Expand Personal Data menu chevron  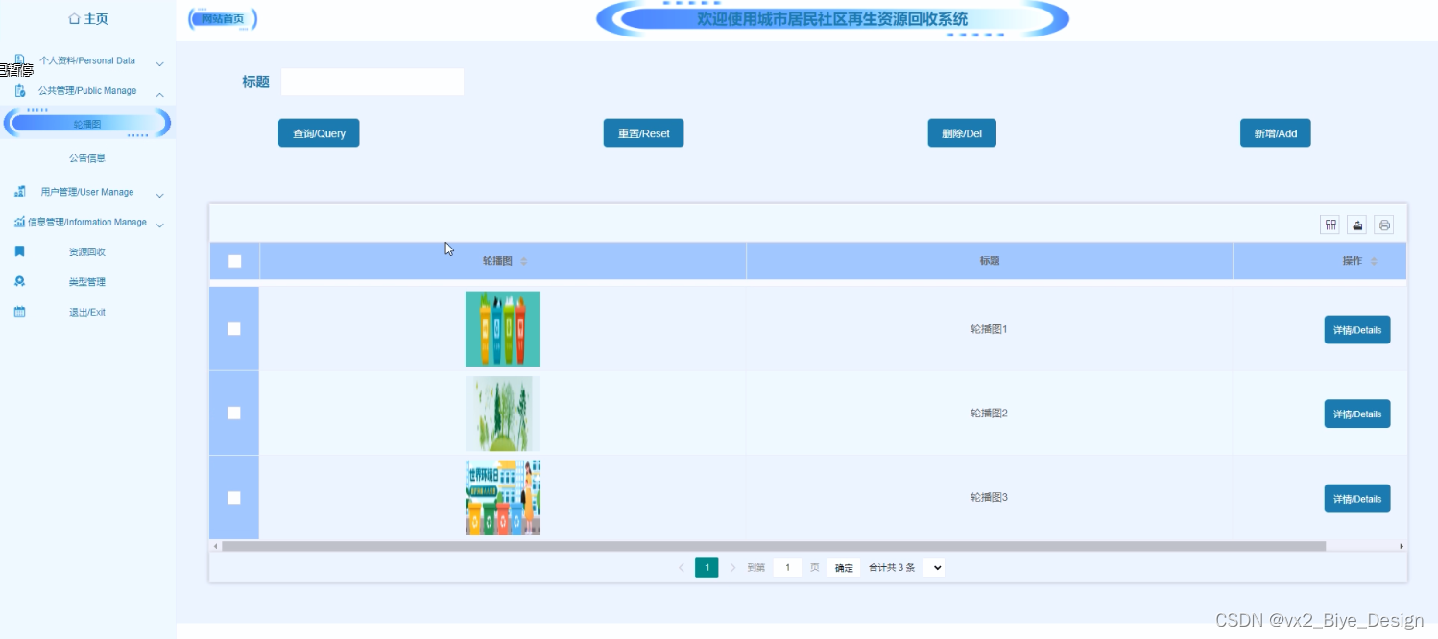pyautogui.click(x=160, y=64)
